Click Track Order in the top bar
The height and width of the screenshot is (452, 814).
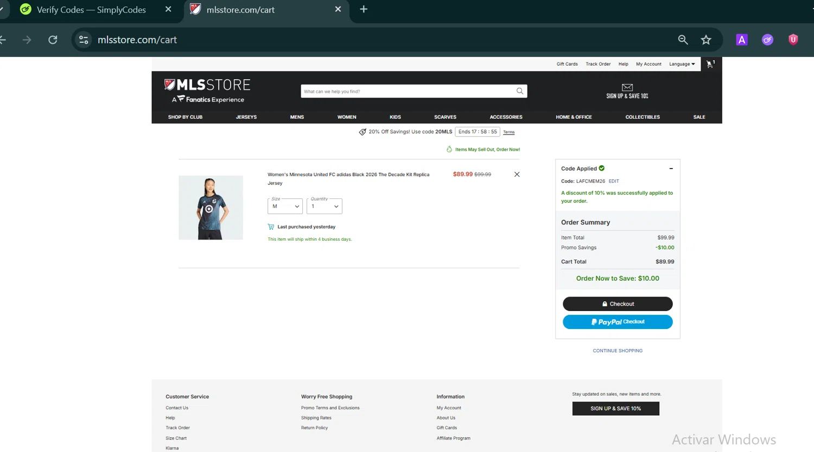coord(598,64)
